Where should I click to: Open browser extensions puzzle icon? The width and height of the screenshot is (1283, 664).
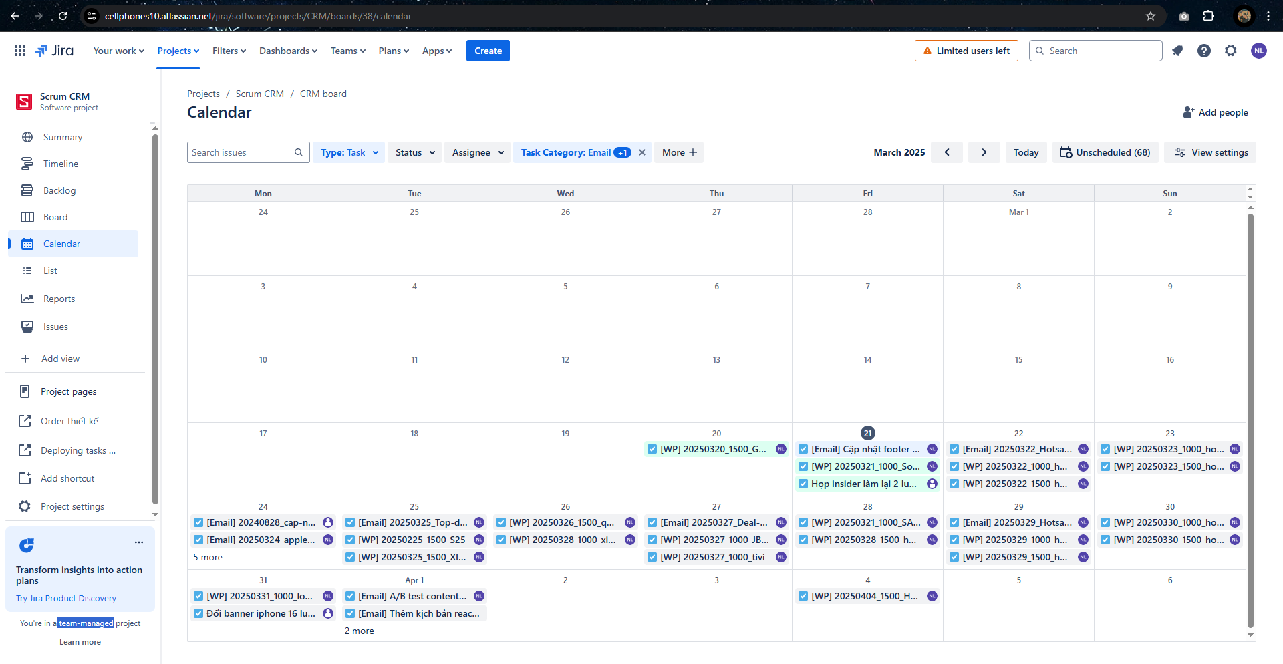click(x=1208, y=16)
